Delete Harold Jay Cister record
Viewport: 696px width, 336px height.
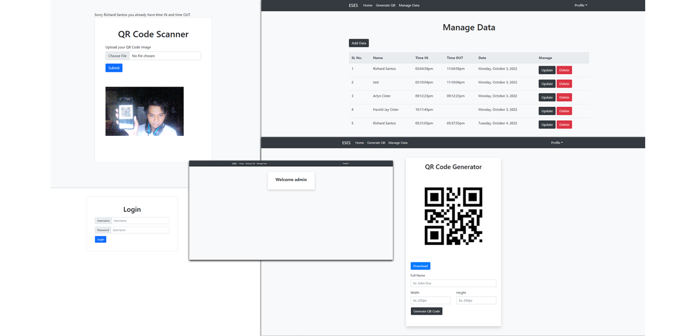pyautogui.click(x=564, y=111)
